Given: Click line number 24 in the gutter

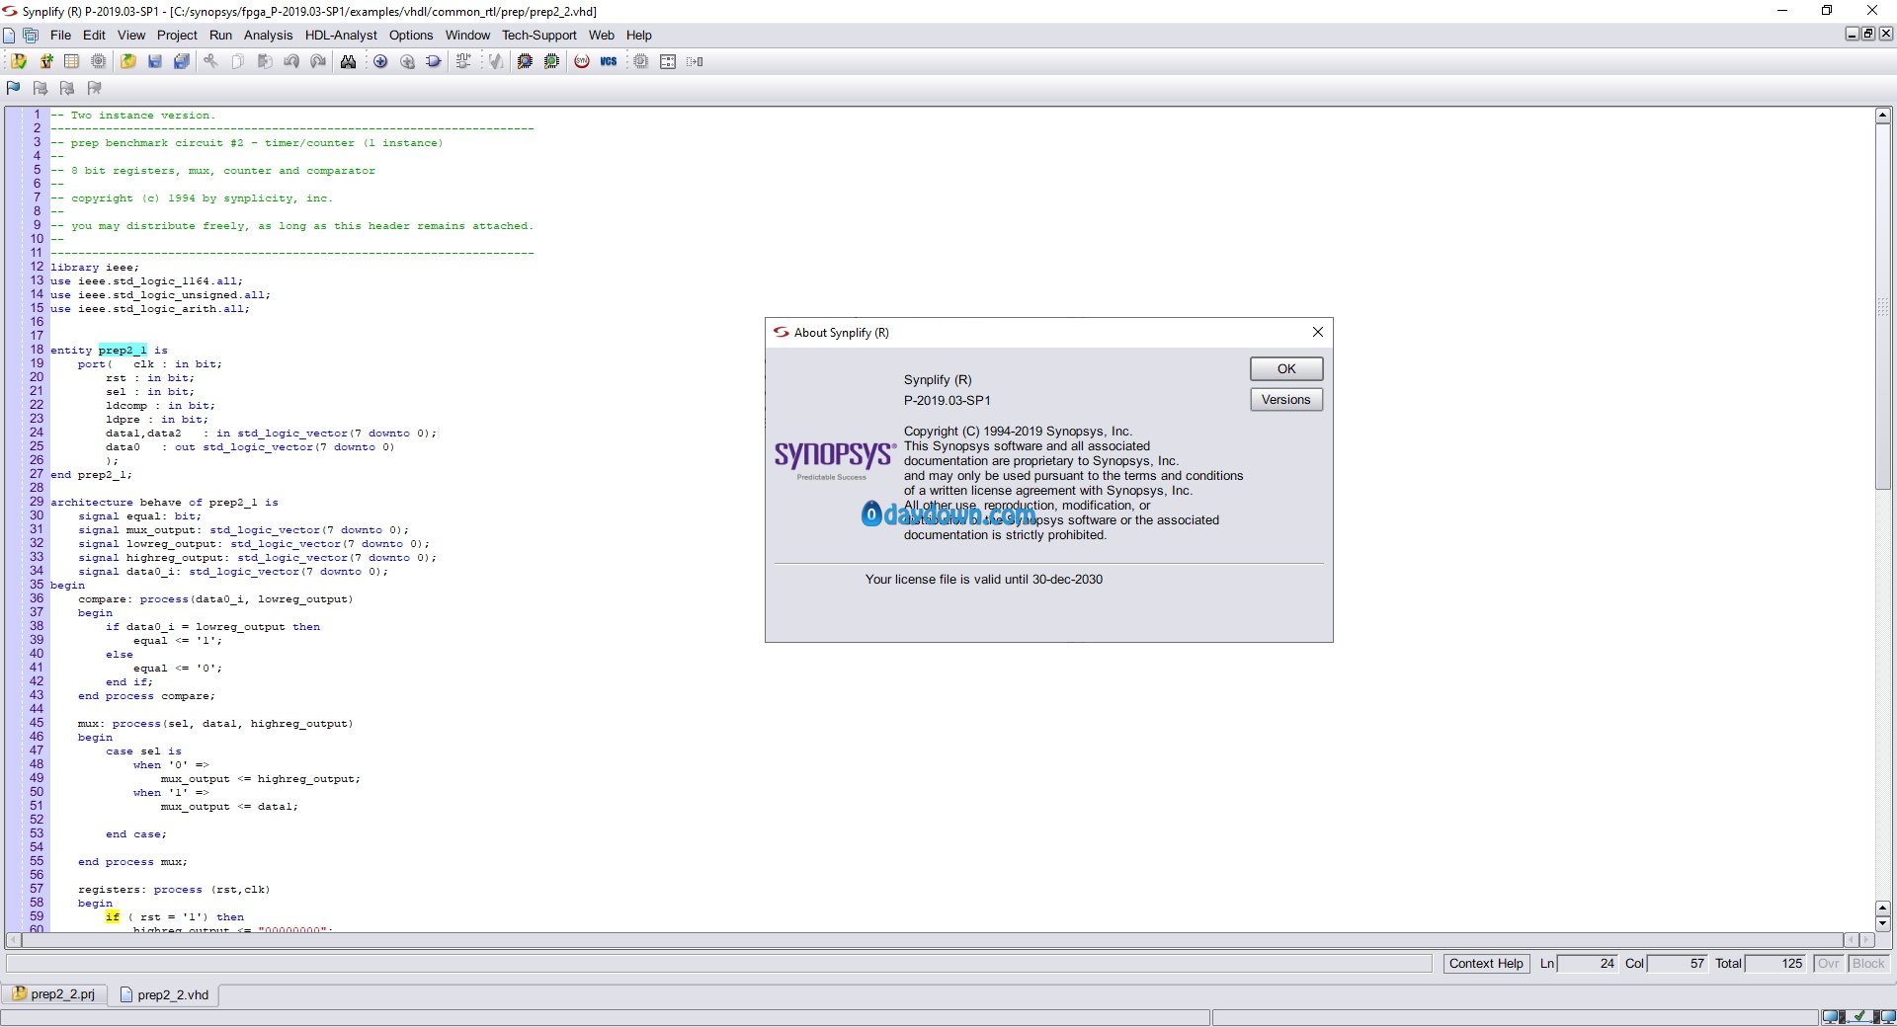Looking at the screenshot, I should (x=37, y=433).
